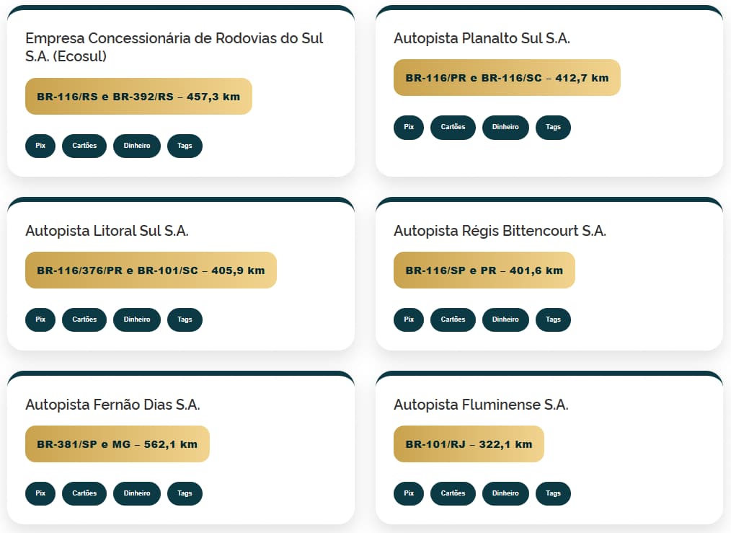Click the Autopista Planalto Sul S.A. heading

coord(482,38)
